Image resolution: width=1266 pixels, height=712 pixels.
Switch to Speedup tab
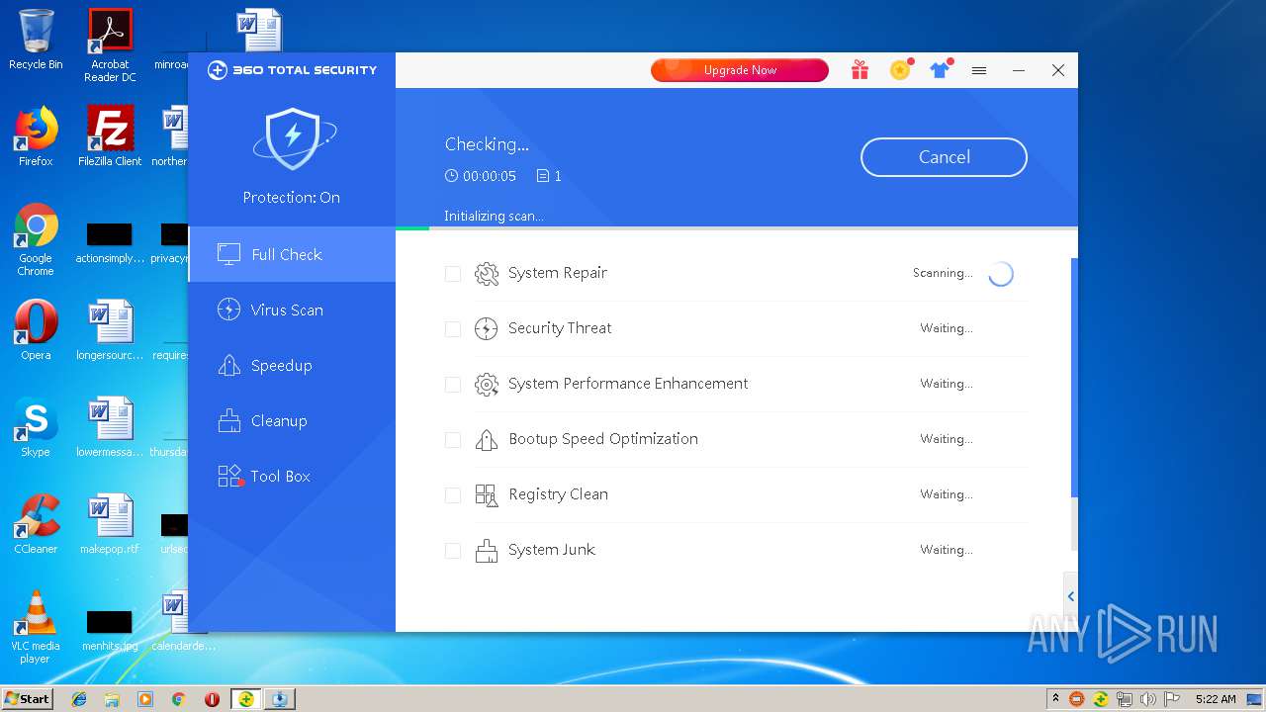click(292, 365)
